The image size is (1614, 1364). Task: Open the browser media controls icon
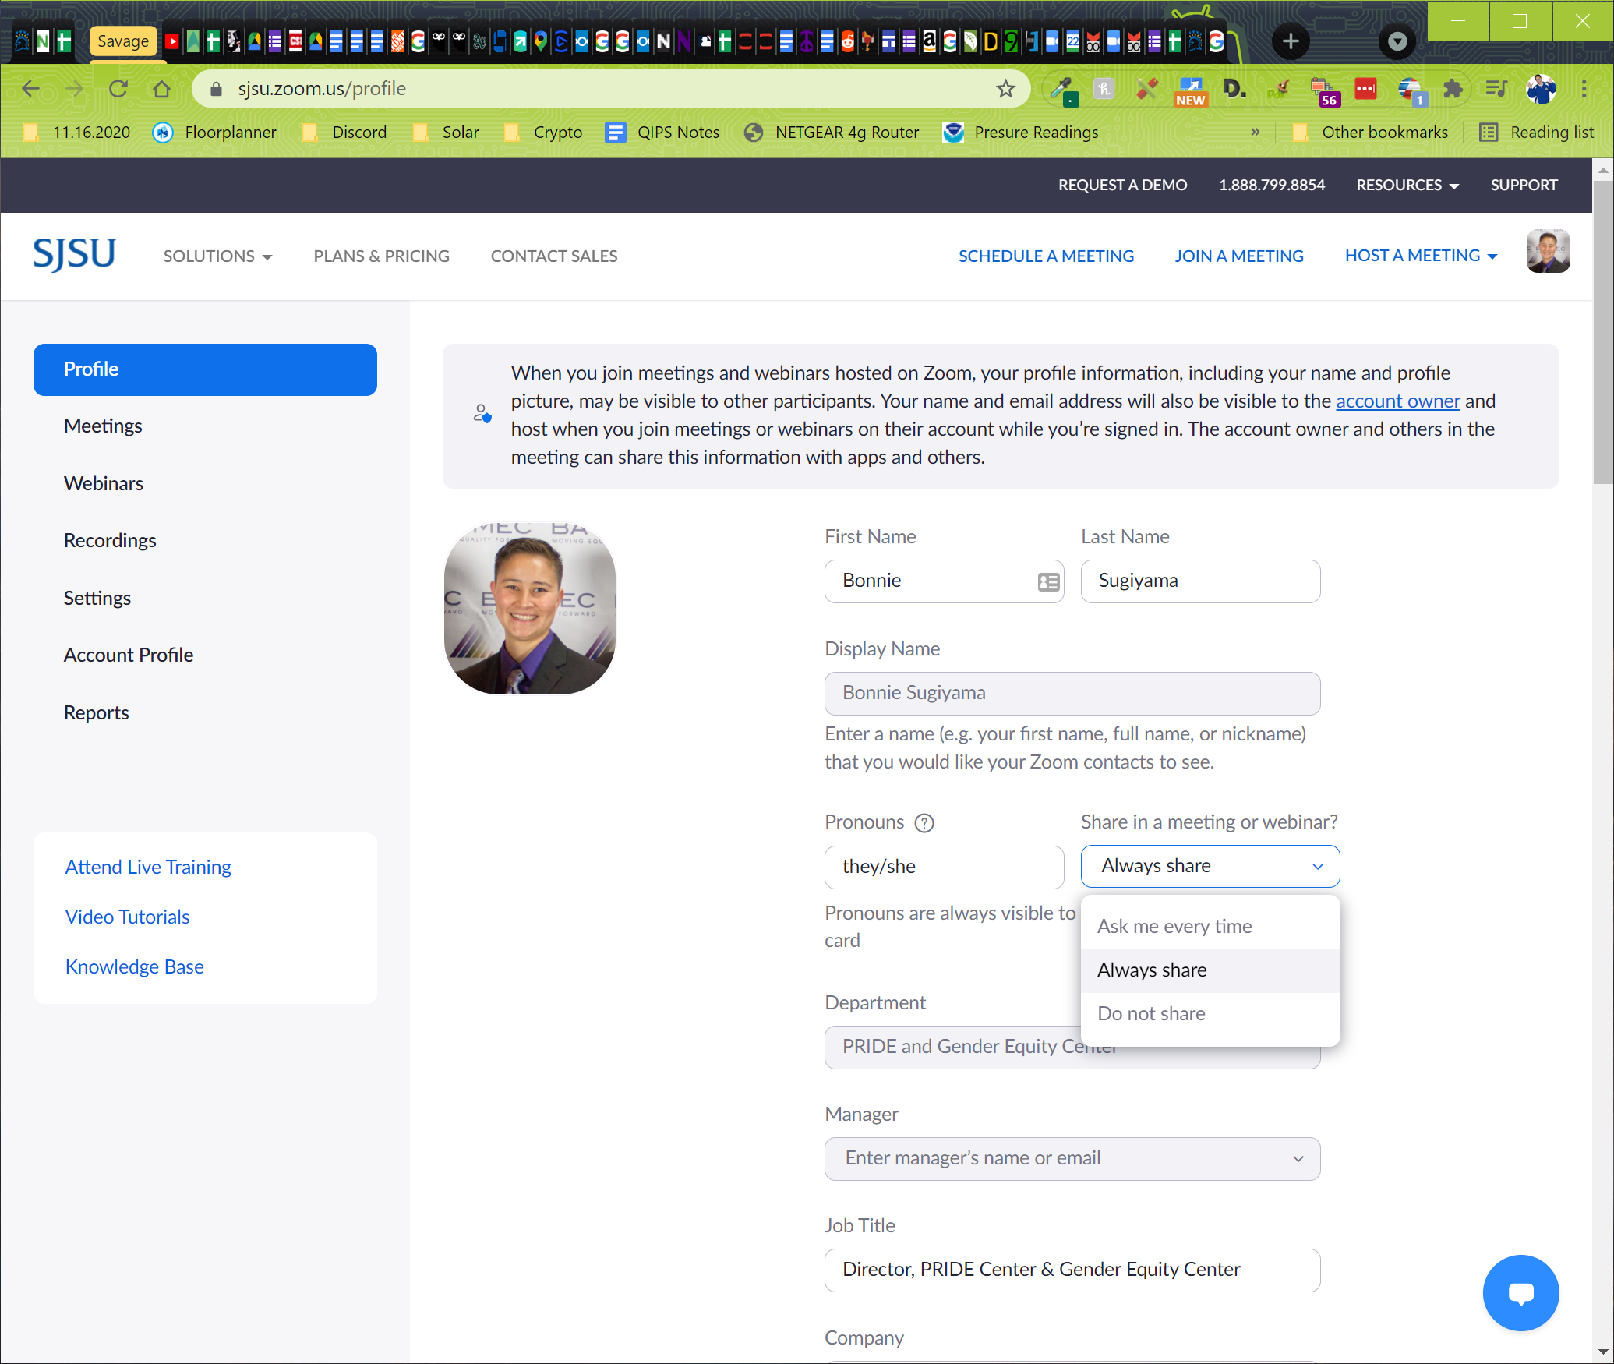pos(1497,88)
